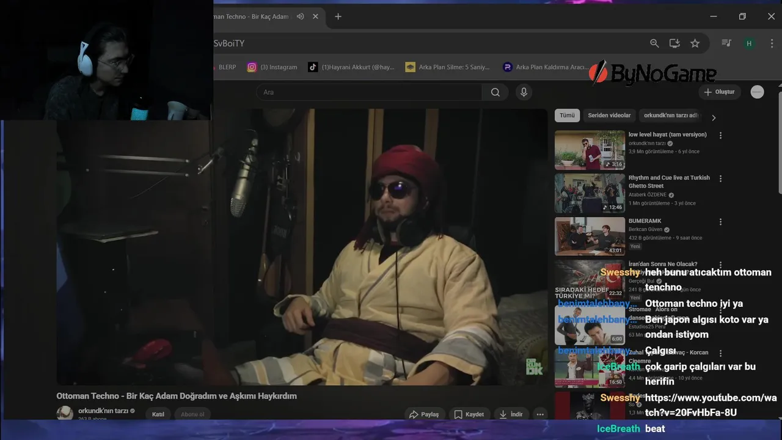Open more actions menu beside İndir
Image resolution: width=782 pixels, height=440 pixels.
tap(539, 414)
